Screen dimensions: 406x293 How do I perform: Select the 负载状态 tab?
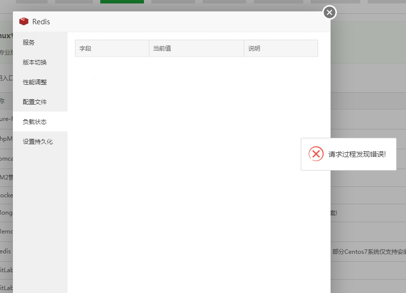pos(40,121)
